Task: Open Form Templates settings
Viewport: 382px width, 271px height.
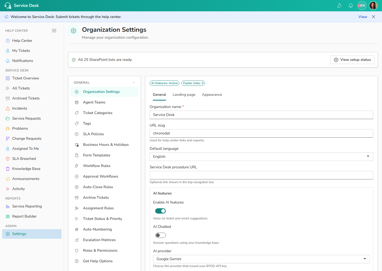Action: pyautogui.click(x=105, y=155)
